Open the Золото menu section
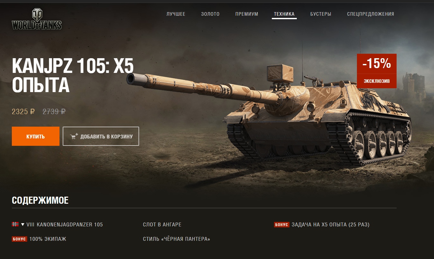 pyautogui.click(x=210, y=14)
